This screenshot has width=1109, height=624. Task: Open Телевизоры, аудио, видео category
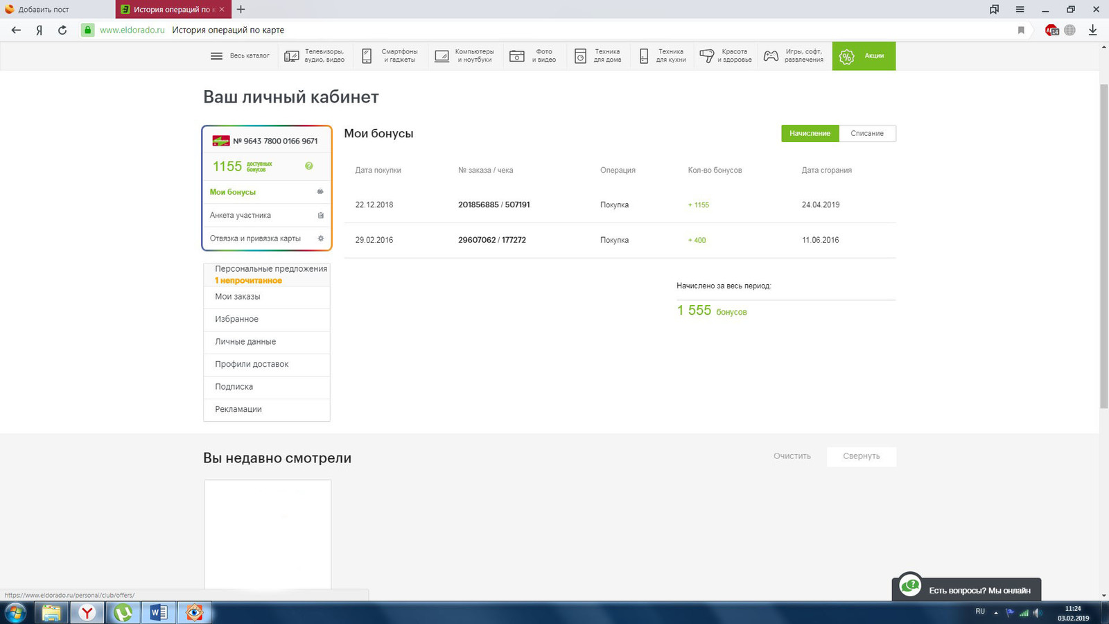[x=315, y=55]
